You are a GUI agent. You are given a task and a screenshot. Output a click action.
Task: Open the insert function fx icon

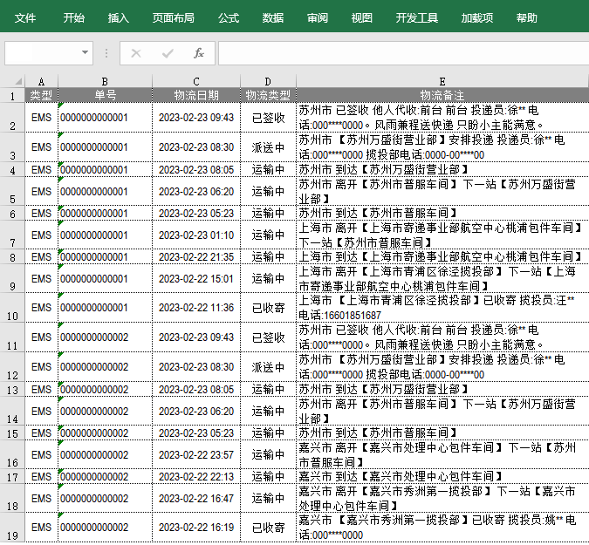[198, 53]
